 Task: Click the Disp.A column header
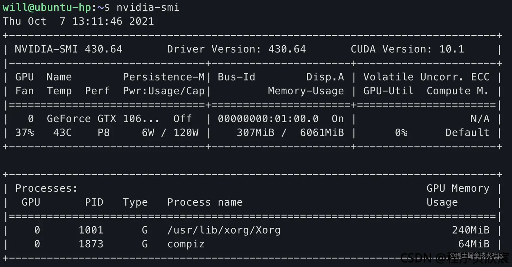click(325, 77)
